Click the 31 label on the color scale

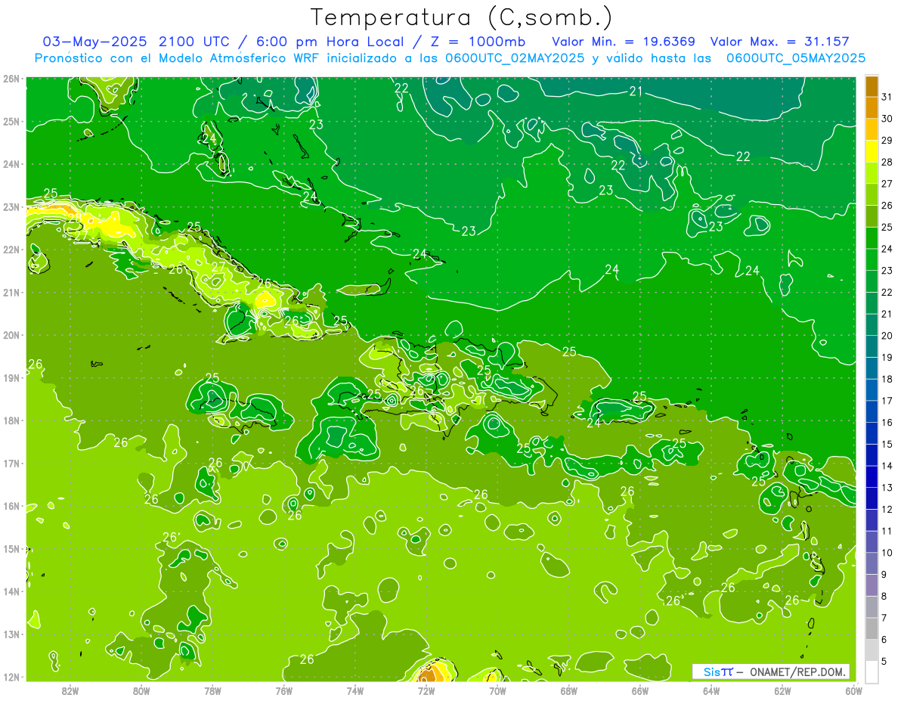point(887,97)
